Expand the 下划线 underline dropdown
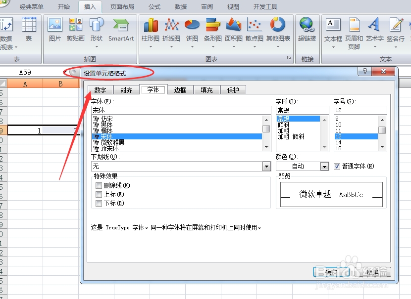 pos(266,167)
